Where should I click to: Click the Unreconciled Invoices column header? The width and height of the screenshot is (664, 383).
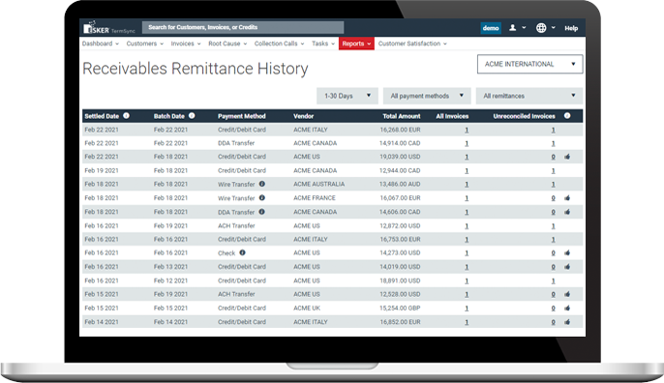[x=524, y=116]
